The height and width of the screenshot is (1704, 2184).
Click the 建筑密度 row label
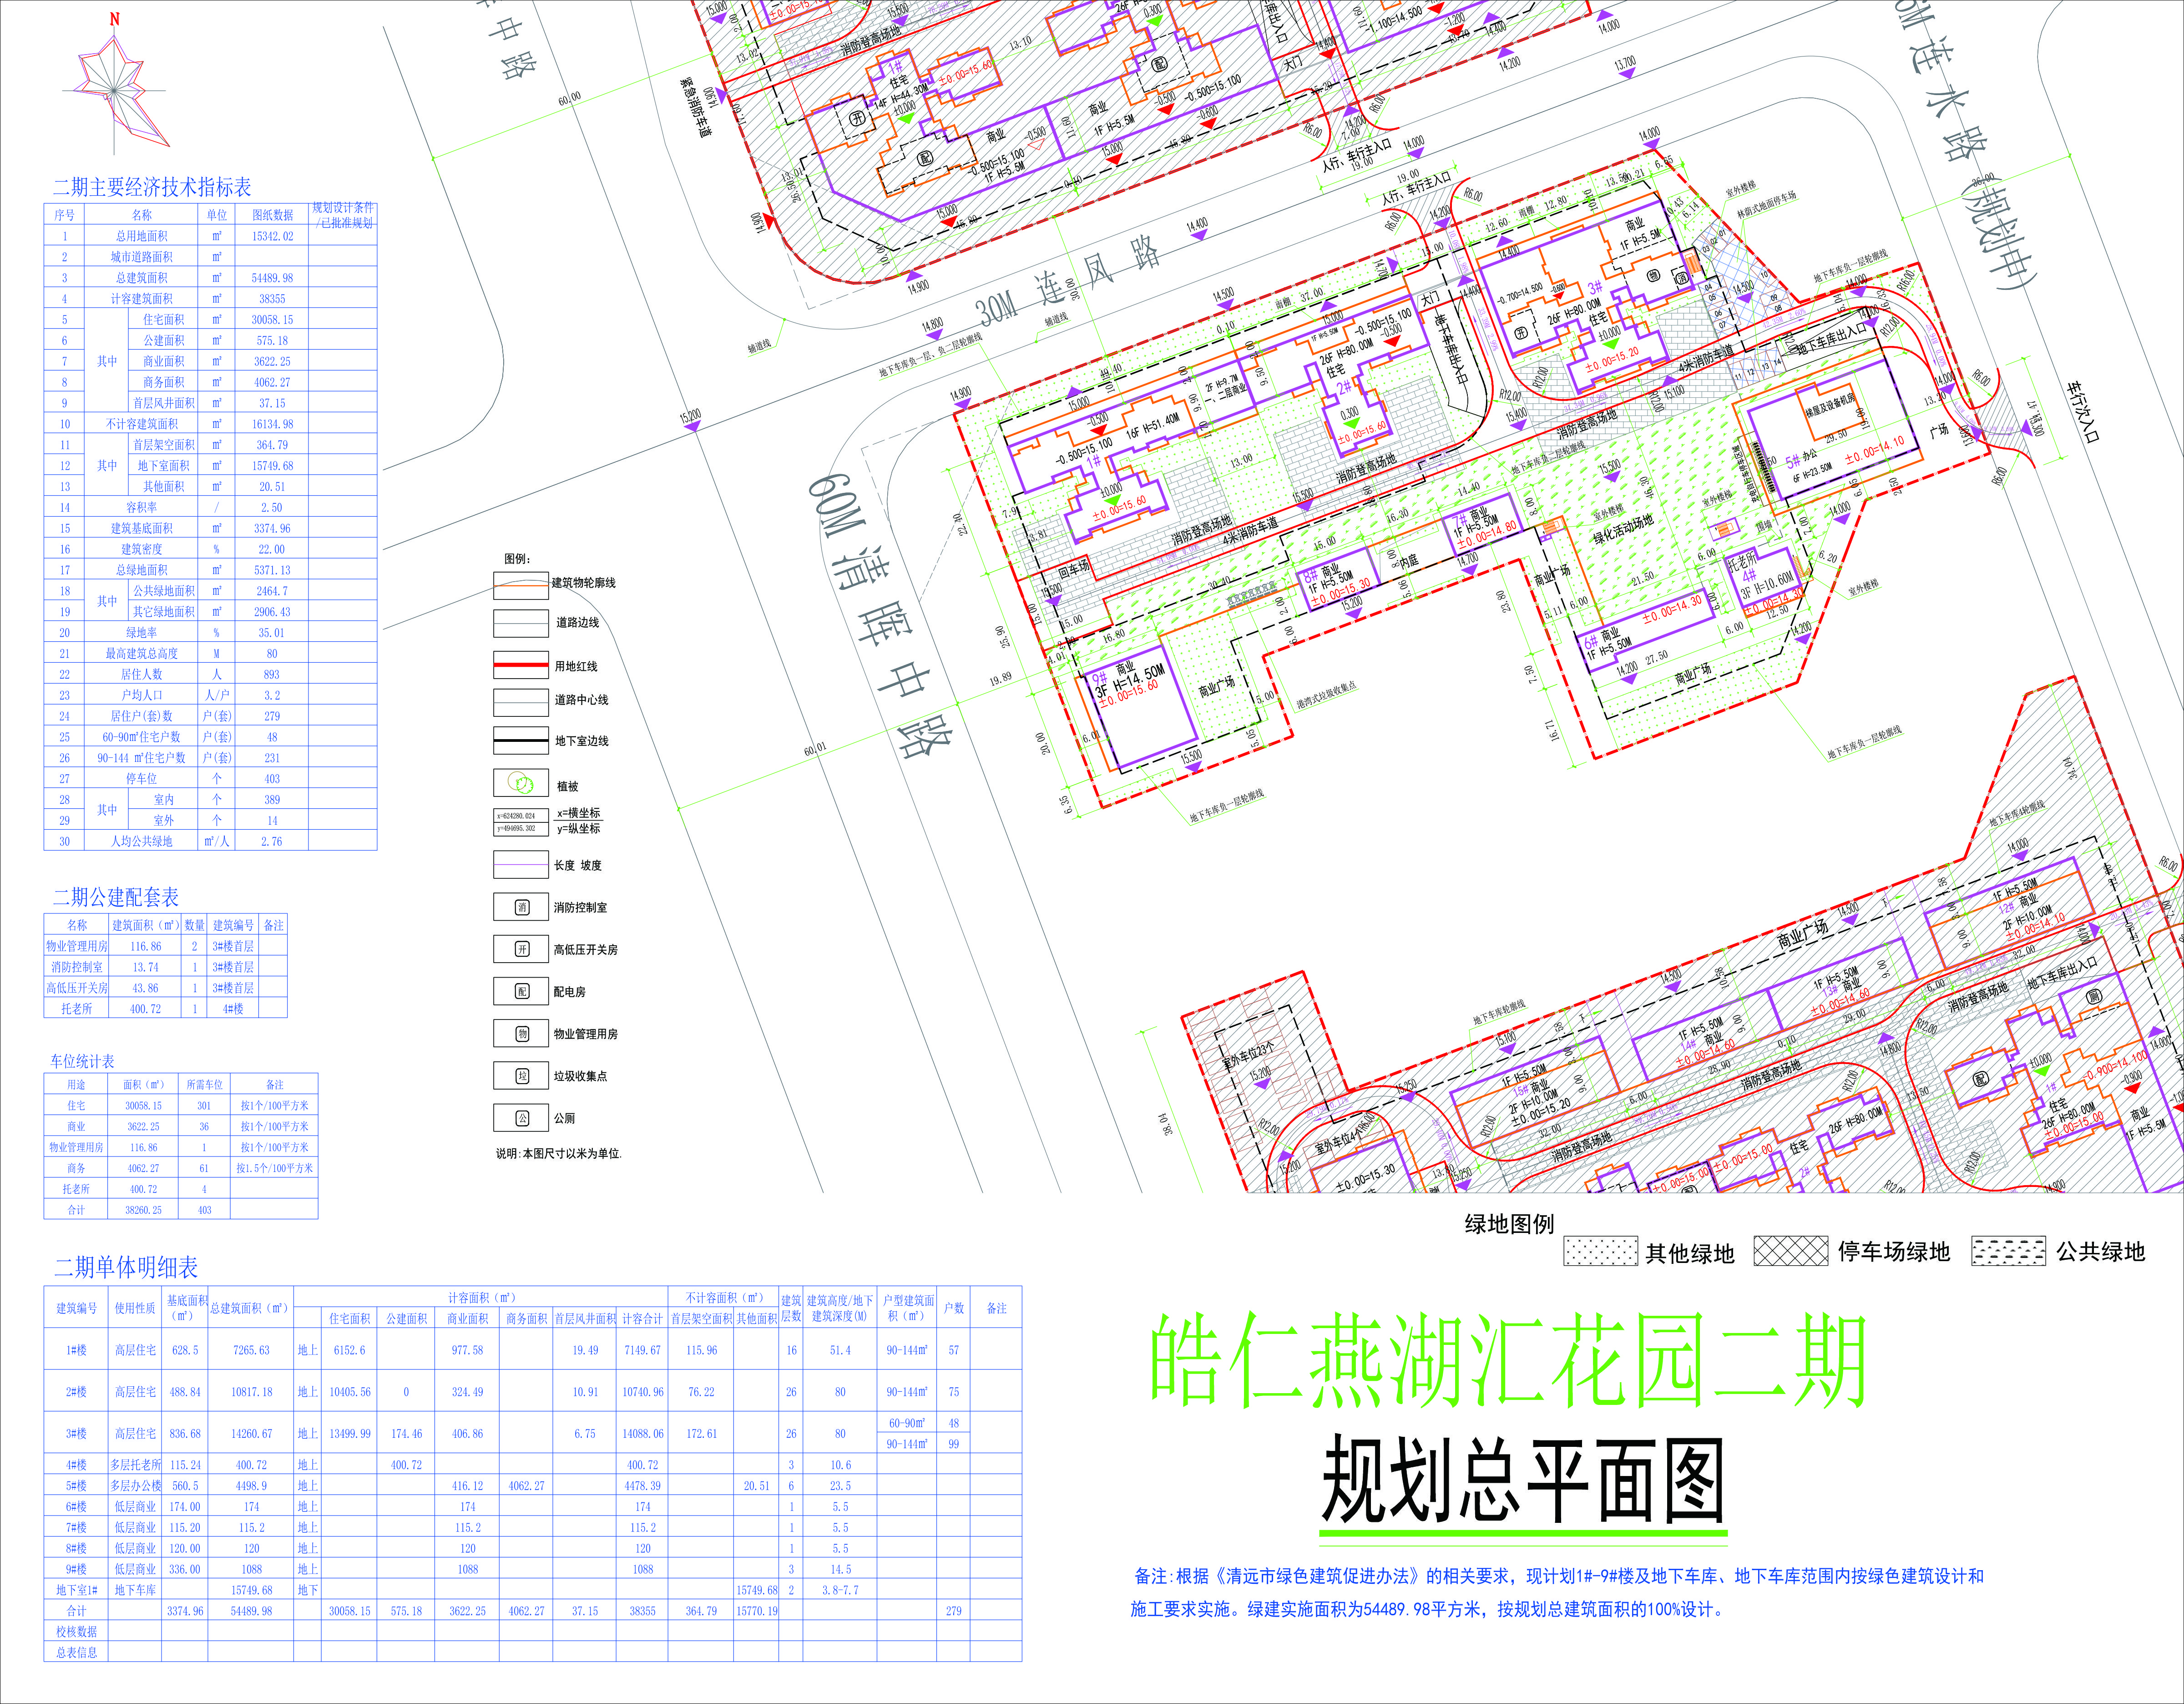(x=141, y=549)
